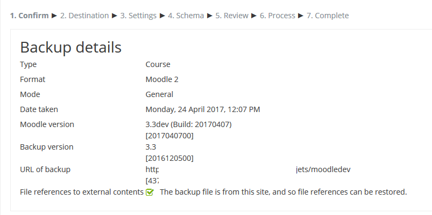Viewport: 432px width, 215px height.
Task: Select the 5. Review step
Action: tap(232, 16)
